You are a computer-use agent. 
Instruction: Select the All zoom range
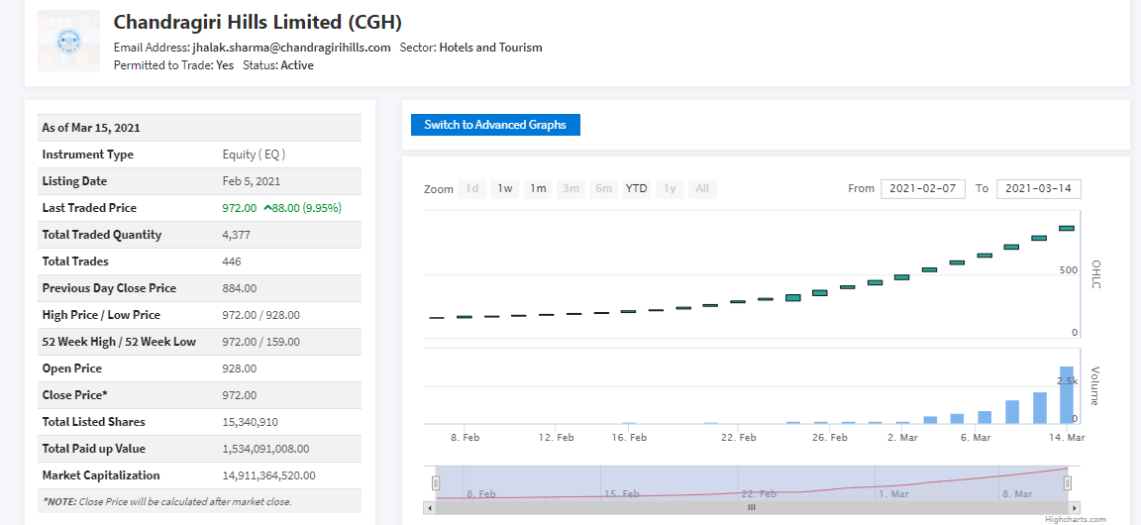coord(702,189)
